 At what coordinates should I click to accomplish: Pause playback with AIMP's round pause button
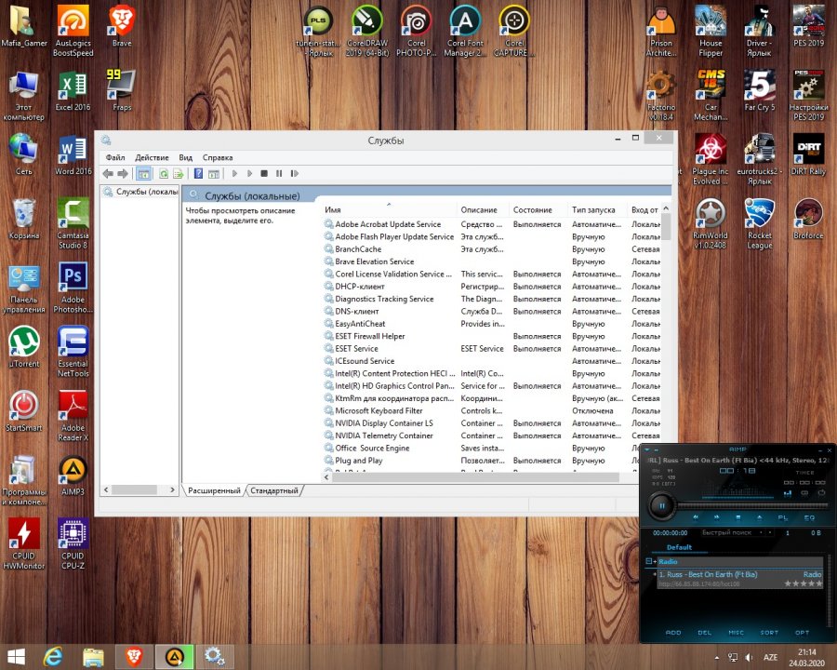point(661,506)
